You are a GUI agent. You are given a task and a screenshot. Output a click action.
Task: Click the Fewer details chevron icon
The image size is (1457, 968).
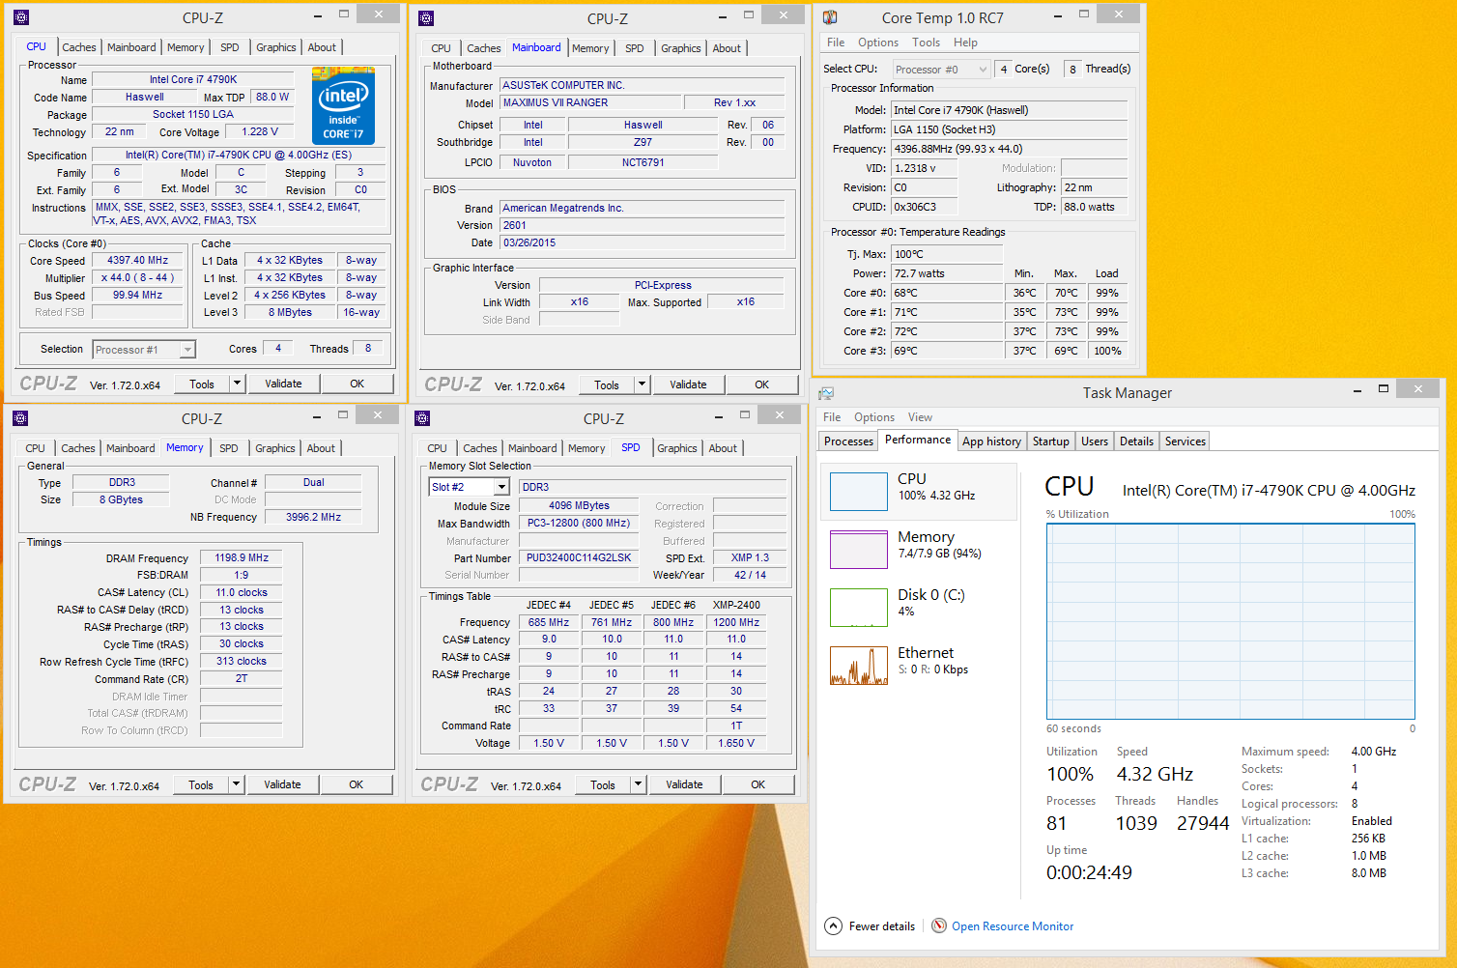(833, 925)
